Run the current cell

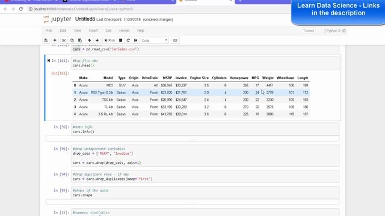[109, 40]
